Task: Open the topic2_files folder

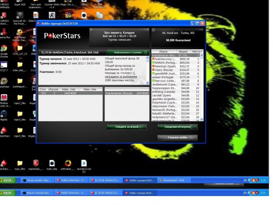Action: [20, 99]
